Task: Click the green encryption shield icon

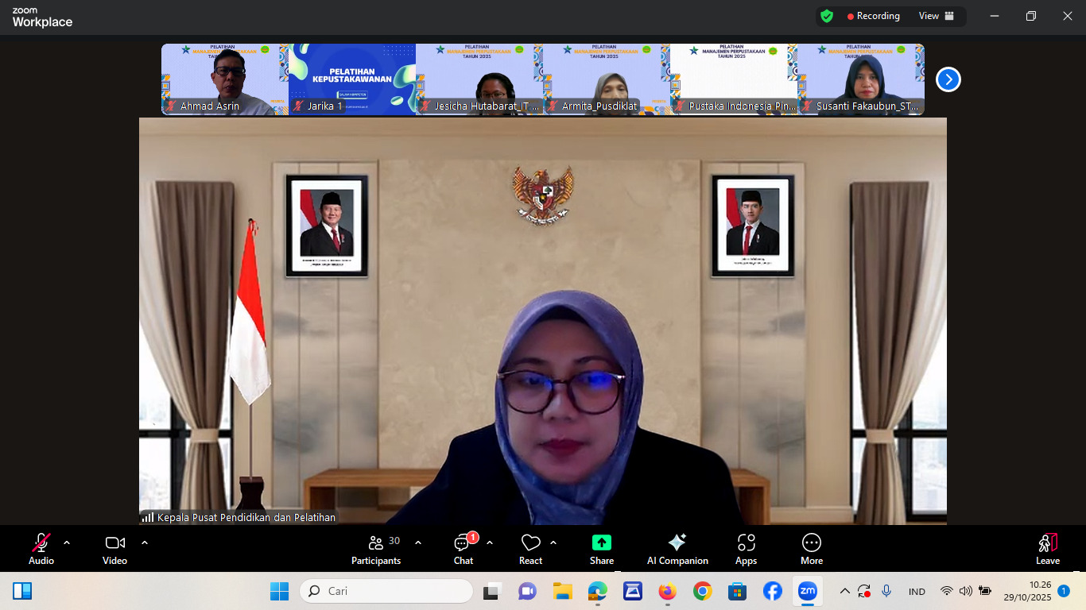Action: (827, 16)
